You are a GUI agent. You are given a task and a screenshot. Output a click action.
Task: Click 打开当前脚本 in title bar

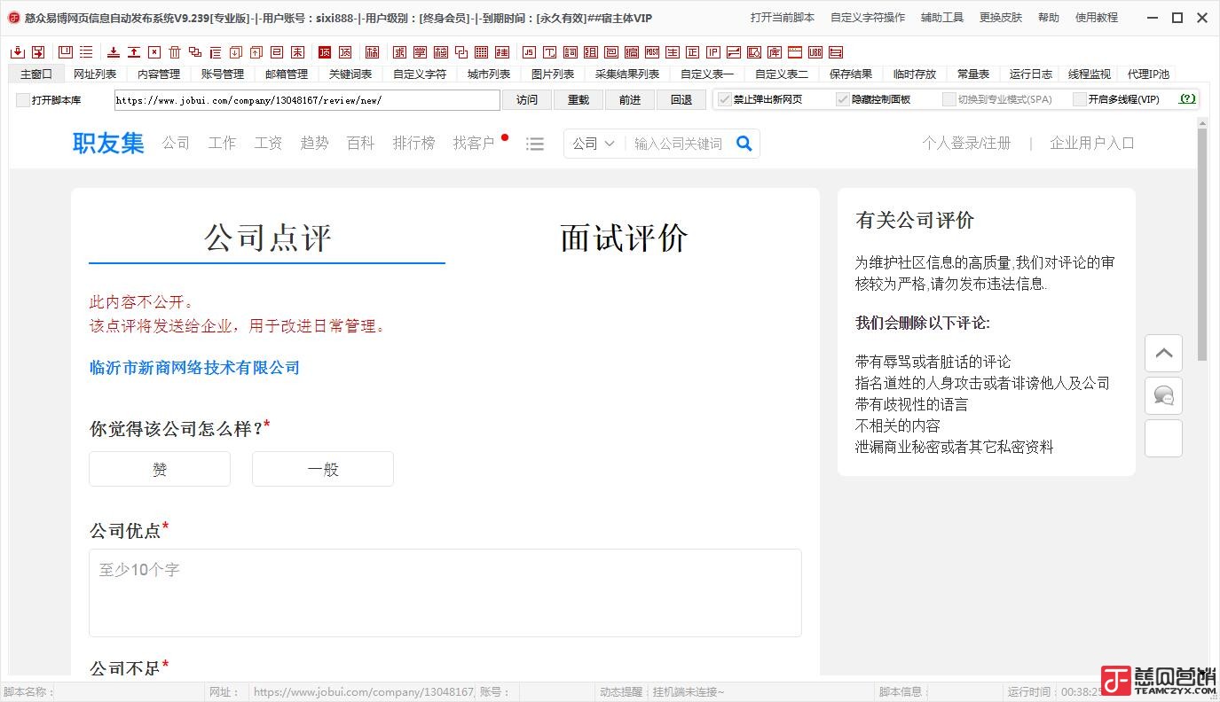click(783, 18)
